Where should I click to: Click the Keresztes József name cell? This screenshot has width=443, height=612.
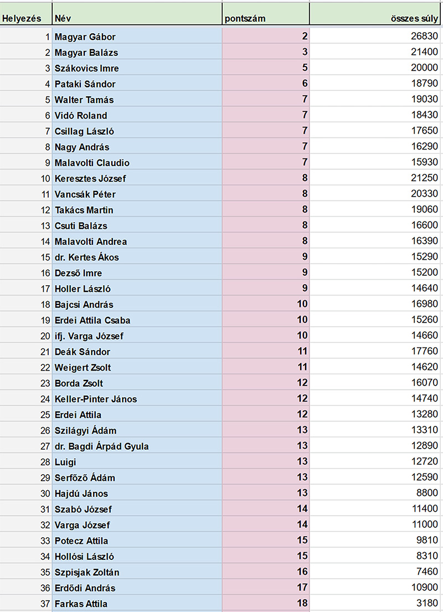click(x=137, y=178)
